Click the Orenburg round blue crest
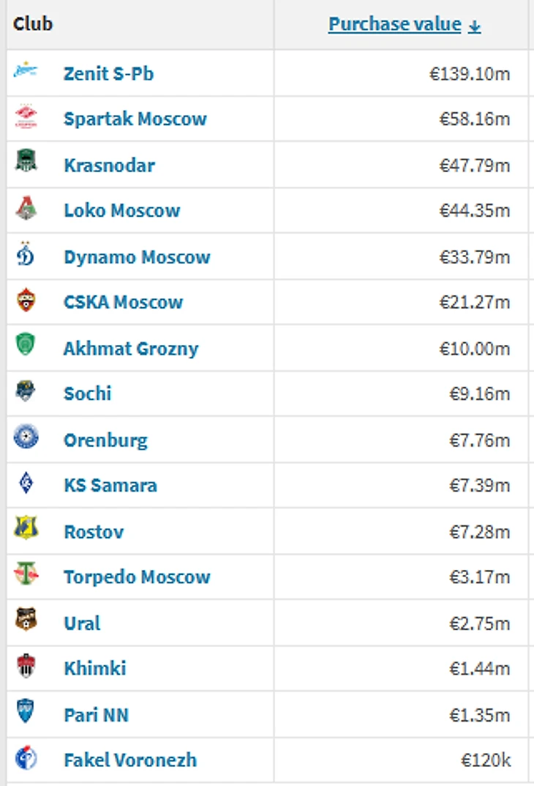The width and height of the screenshot is (534, 786). 26,436
